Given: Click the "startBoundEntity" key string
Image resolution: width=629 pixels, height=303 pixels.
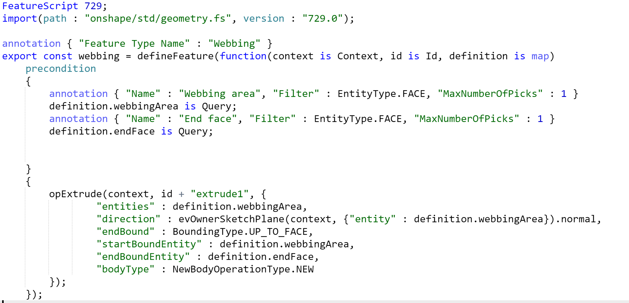Looking at the screenshot, I should tap(149, 244).
